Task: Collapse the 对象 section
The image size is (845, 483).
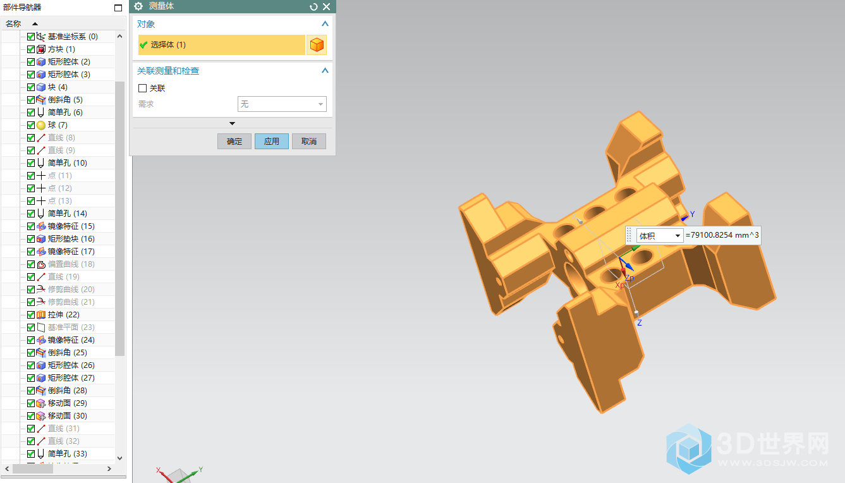Action: pyautogui.click(x=325, y=24)
